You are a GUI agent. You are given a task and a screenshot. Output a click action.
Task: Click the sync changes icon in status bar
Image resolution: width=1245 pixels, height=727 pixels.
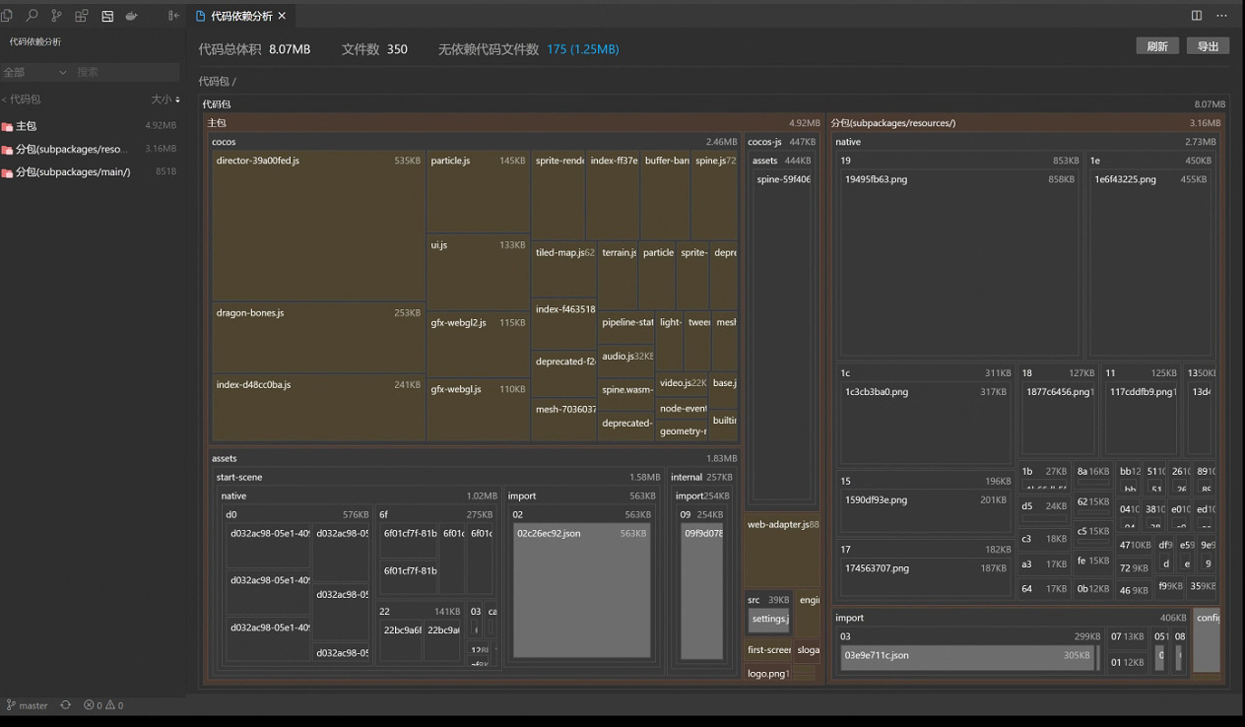[x=66, y=705]
